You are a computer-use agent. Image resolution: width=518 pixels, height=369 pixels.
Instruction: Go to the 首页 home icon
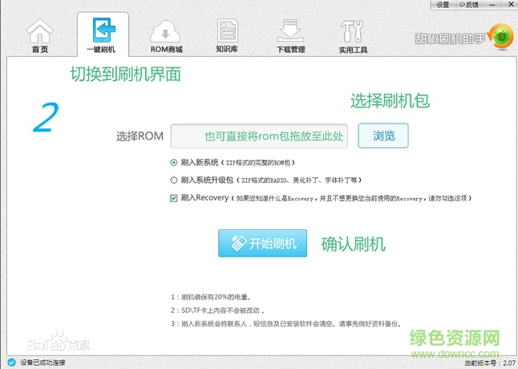coord(39,30)
